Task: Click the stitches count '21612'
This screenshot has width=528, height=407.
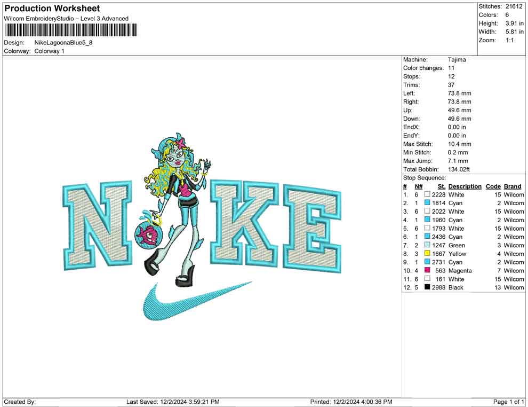Action: click(514, 6)
